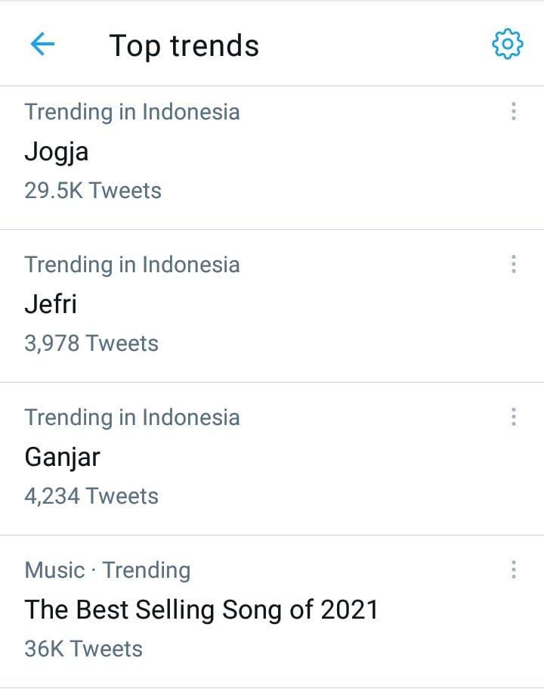
Task: Open the Jefri trending topic
Action: pyautogui.click(x=51, y=304)
